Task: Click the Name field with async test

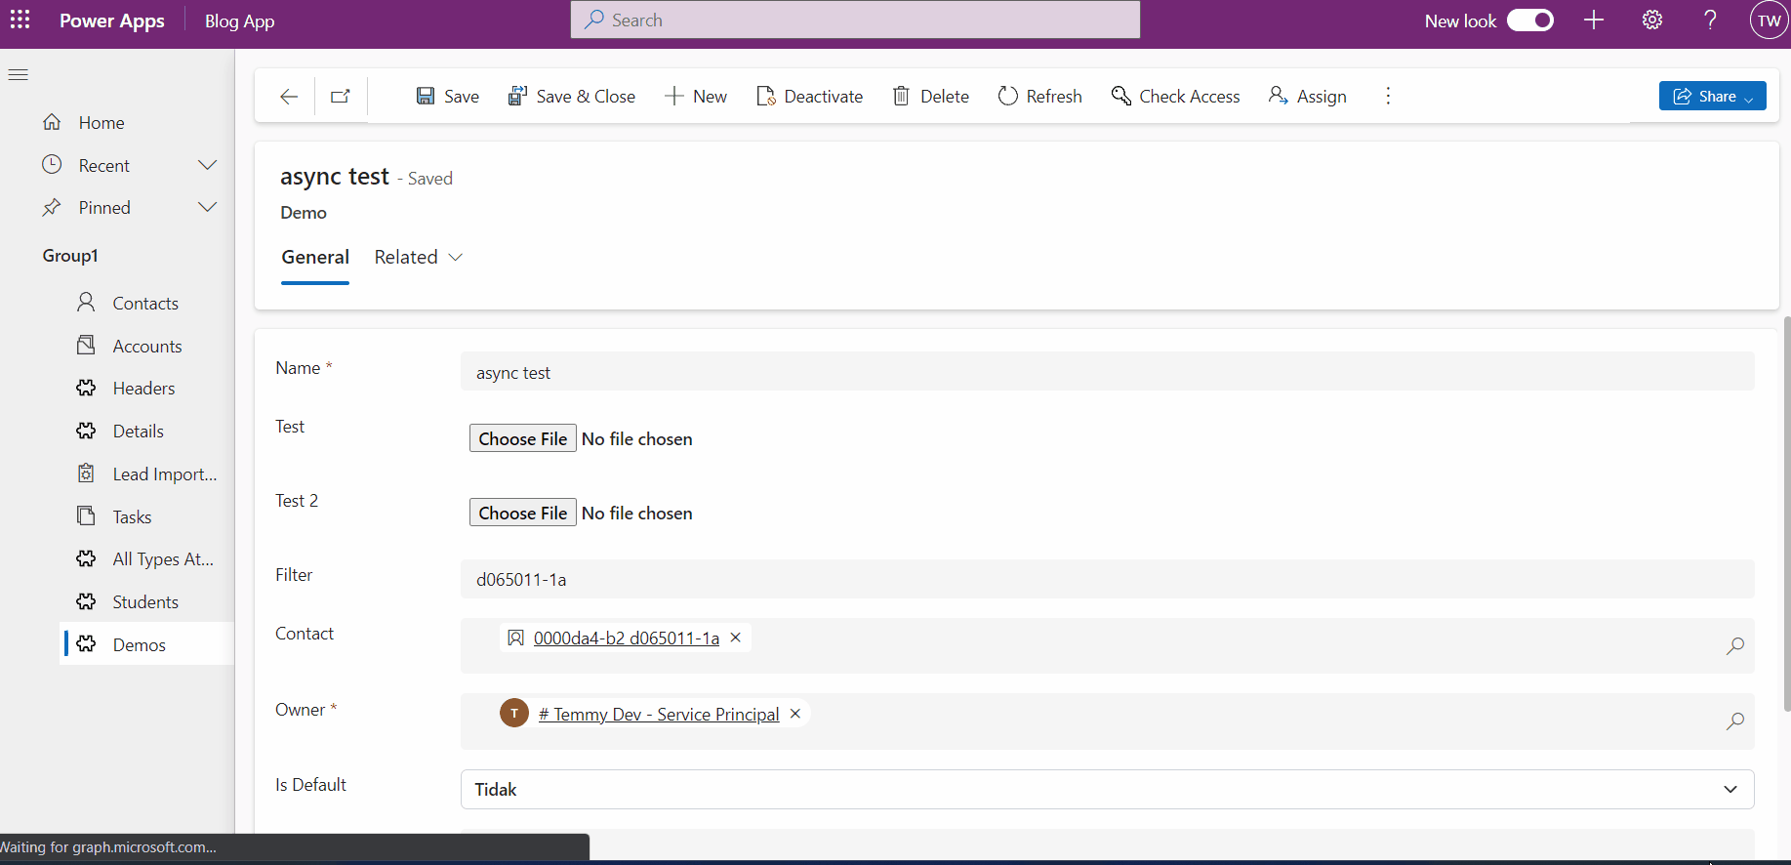Action: 1107,372
